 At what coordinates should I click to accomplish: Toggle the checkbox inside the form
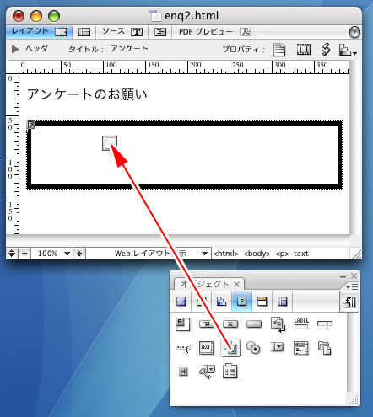click(x=110, y=143)
